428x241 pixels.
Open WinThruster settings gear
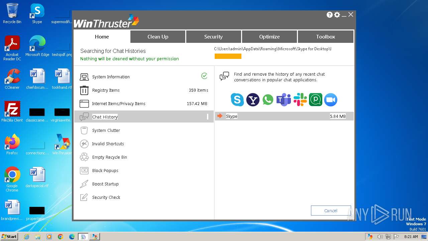pos(337,15)
